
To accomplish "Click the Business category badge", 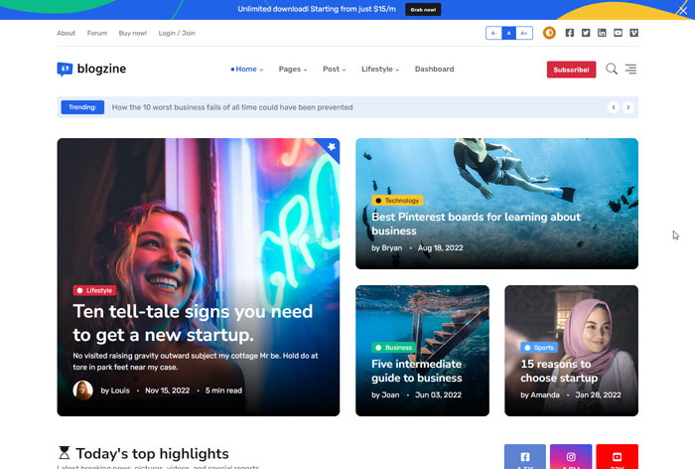I will click(x=393, y=348).
